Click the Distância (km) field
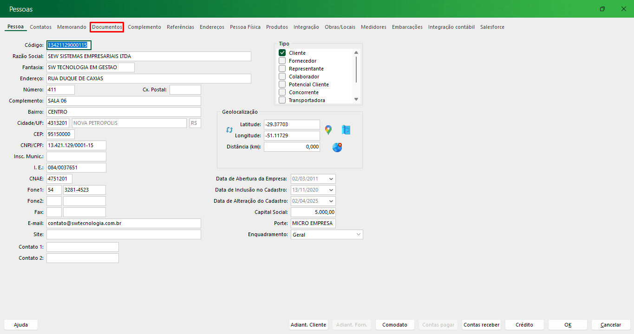This screenshot has height=334, width=634. click(x=292, y=147)
